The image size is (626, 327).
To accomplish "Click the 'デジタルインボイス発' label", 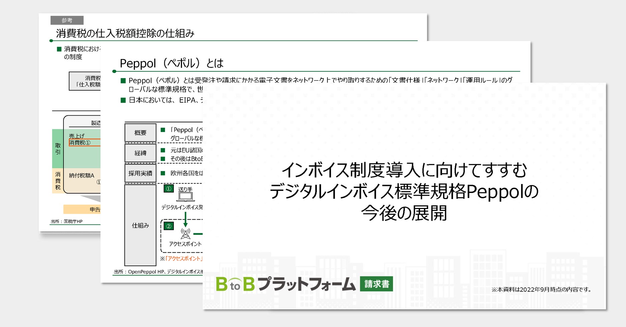I will 182,207.
